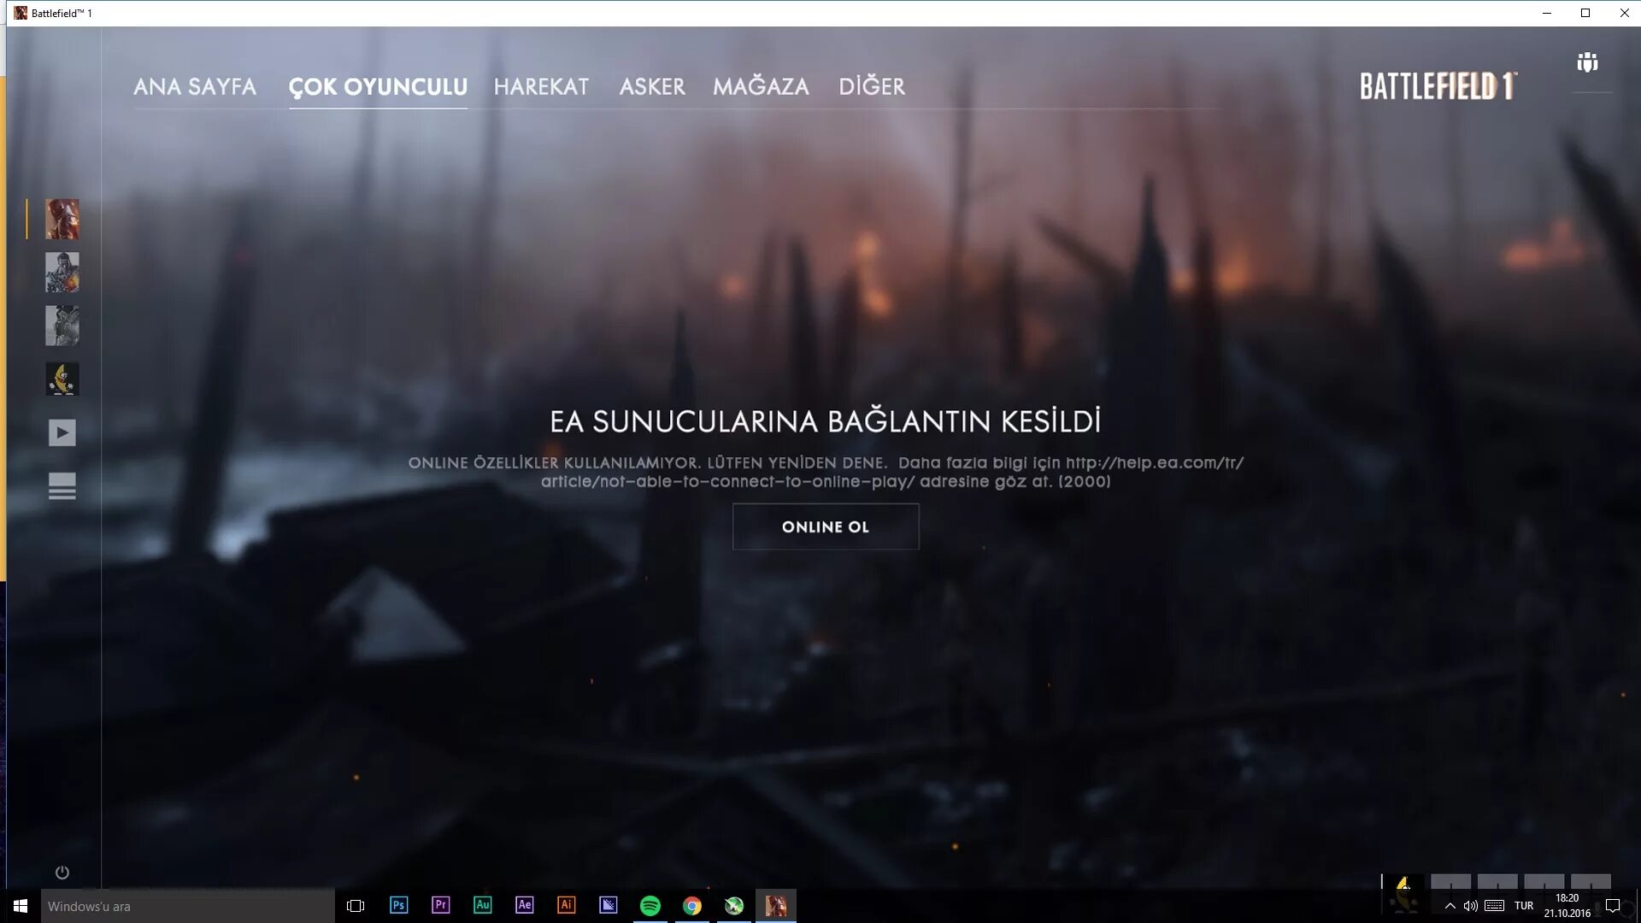The width and height of the screenshot is (1641, 923).
Task: Launch Spotify from the taskbar
Action: [x=650, y=906]
